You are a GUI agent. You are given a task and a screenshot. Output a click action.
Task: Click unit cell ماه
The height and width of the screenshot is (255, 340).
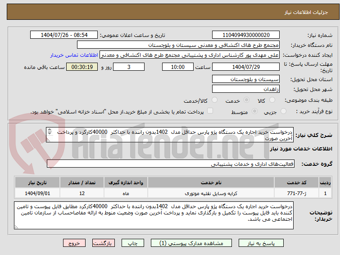click(126, 193)
